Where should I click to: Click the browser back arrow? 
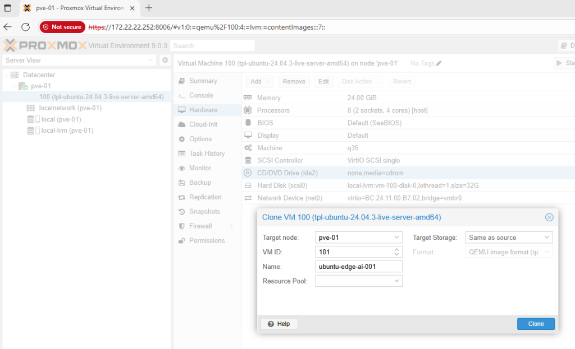click(x=8, y=27)
